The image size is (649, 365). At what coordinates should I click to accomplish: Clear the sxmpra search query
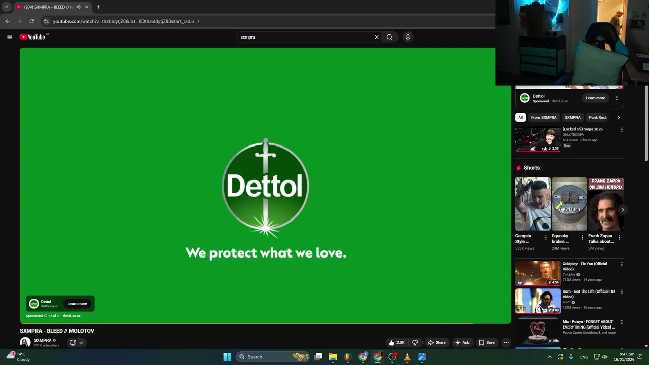pyautogui.click(x=377, y=37)
